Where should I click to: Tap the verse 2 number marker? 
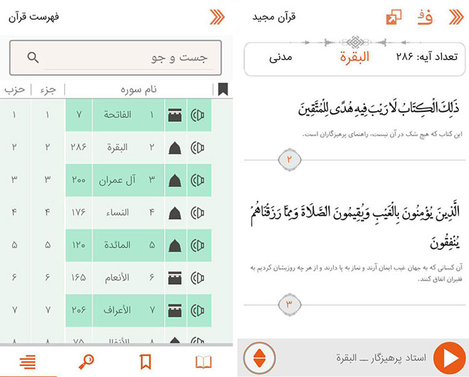290,160
